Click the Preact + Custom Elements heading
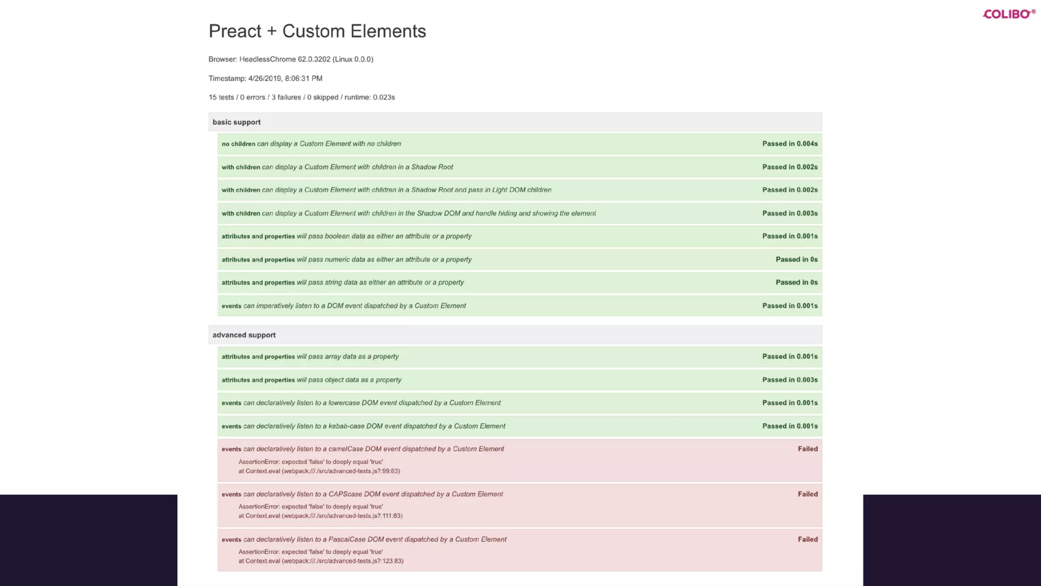 tap(317, 31)
